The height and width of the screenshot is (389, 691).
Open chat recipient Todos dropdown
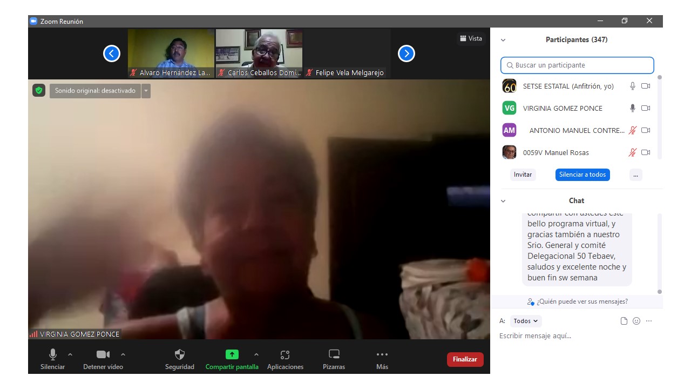[x=526, y=321]
